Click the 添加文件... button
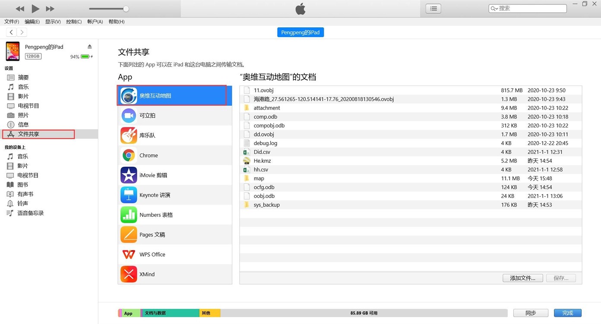 click(x=522, y=278)
